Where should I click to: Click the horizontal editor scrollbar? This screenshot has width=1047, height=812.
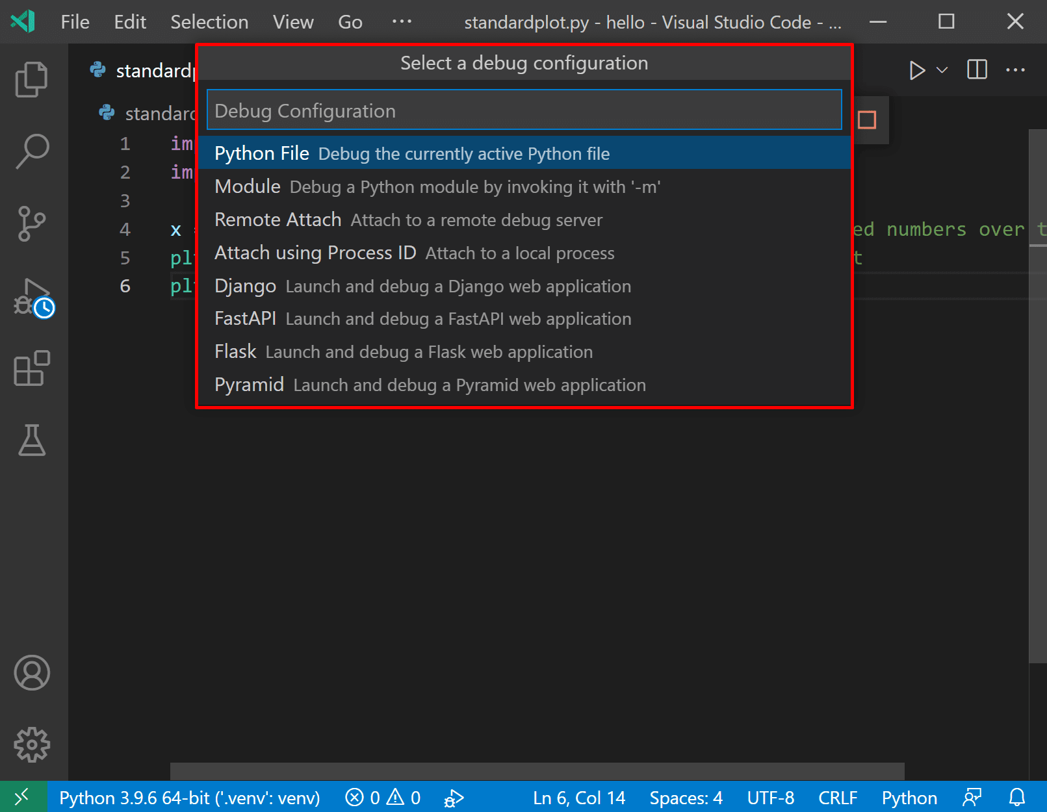(x=537, y=771)
